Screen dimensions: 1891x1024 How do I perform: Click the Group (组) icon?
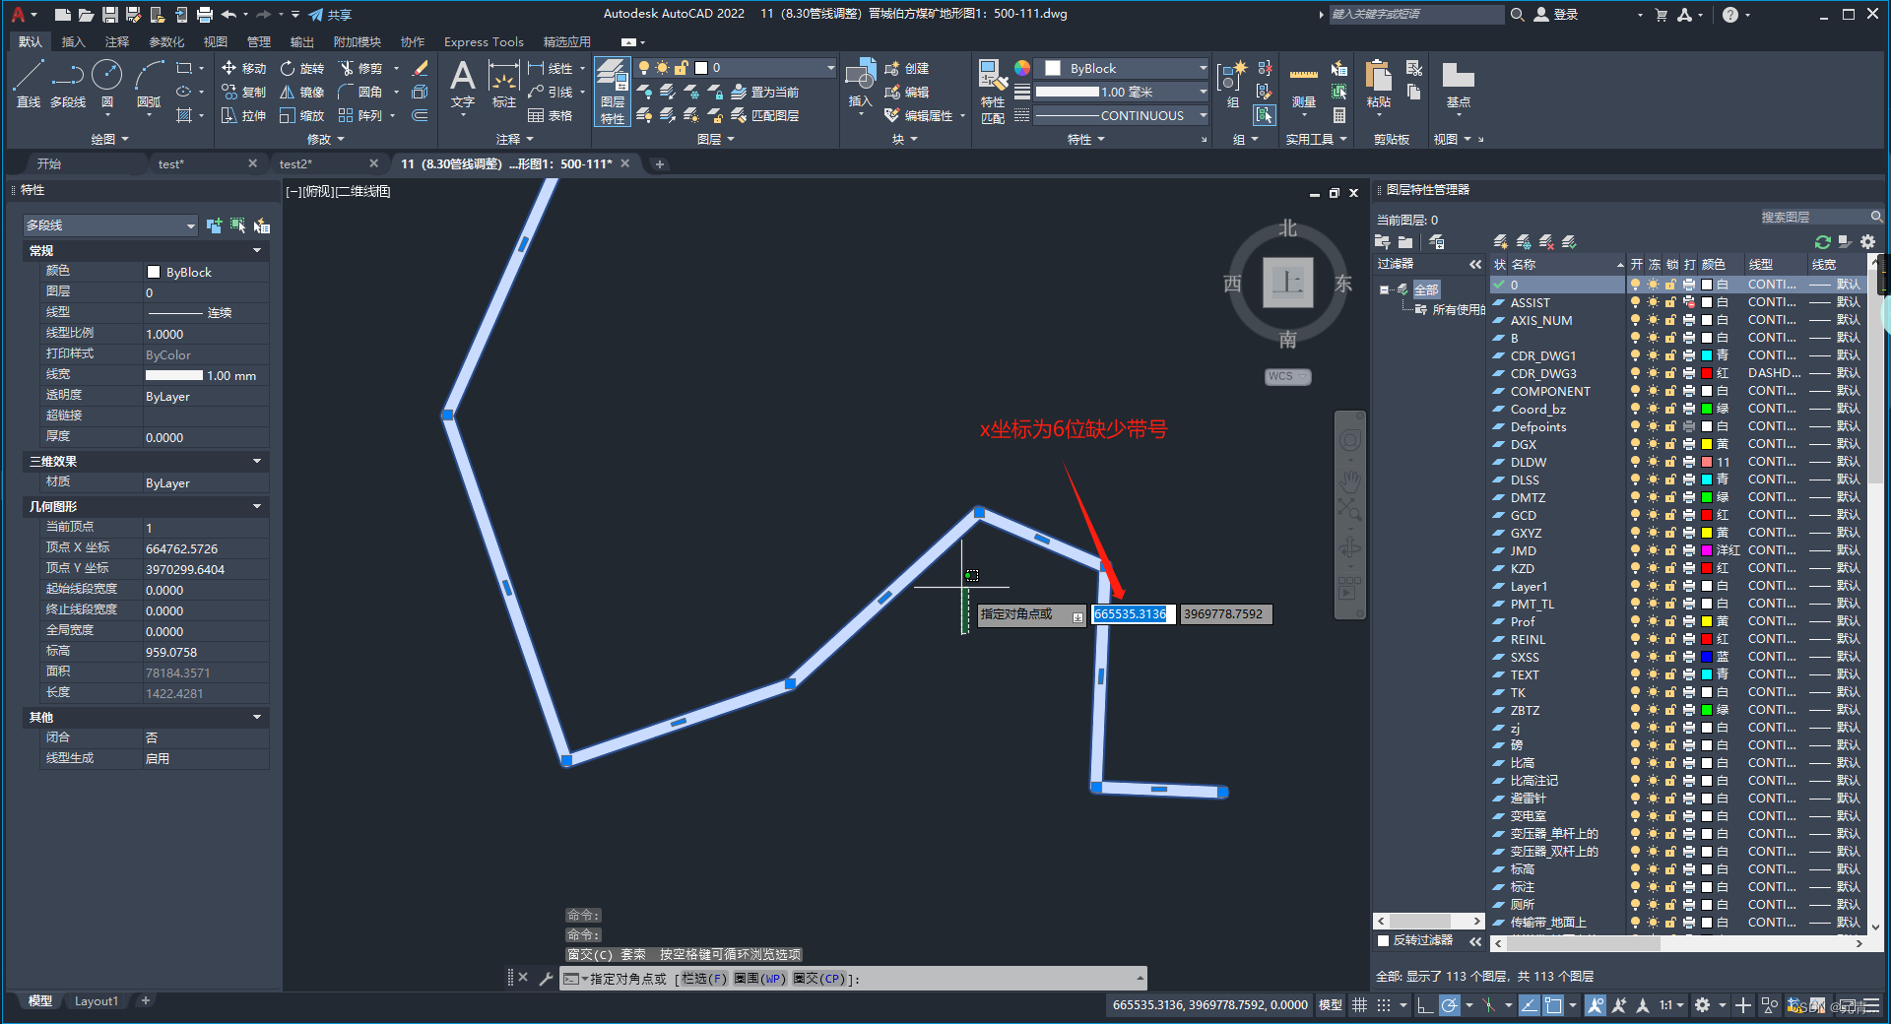[1232, 84]
